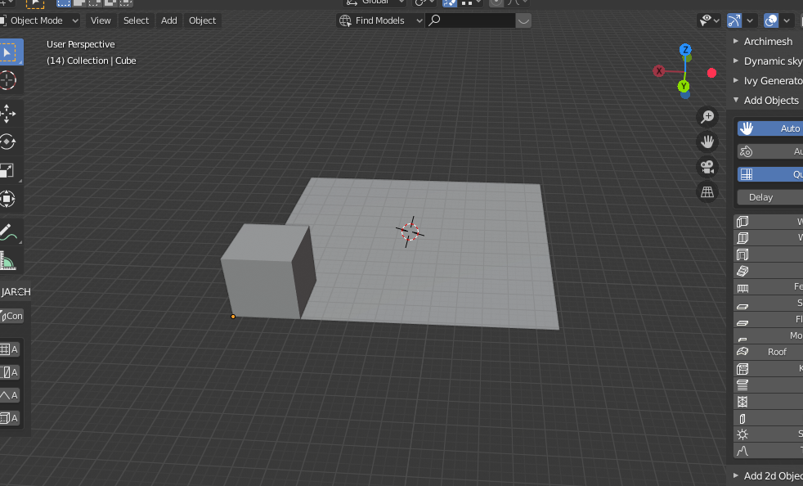803x486 pixels.
Task: Click the model search field
Action: click(x=470, y=20)
